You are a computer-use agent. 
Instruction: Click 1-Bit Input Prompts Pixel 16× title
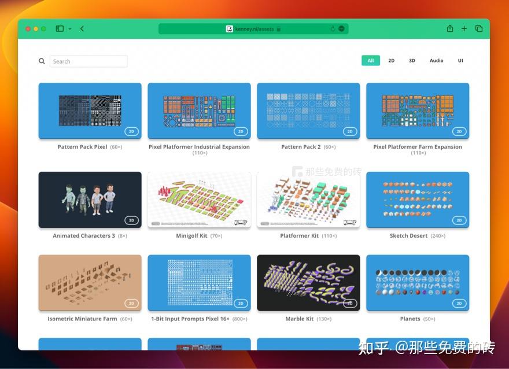tap(190, 319)
